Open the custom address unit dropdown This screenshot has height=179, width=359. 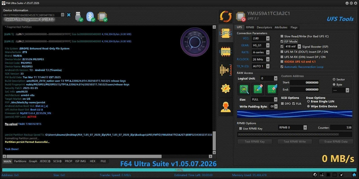(348, 90)
